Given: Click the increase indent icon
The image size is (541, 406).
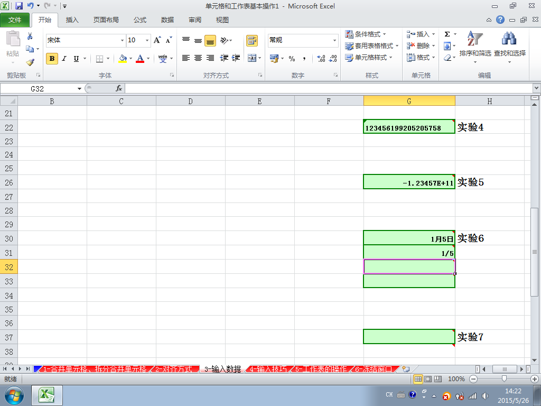Looking at the screenshot, I should (236, 58).
